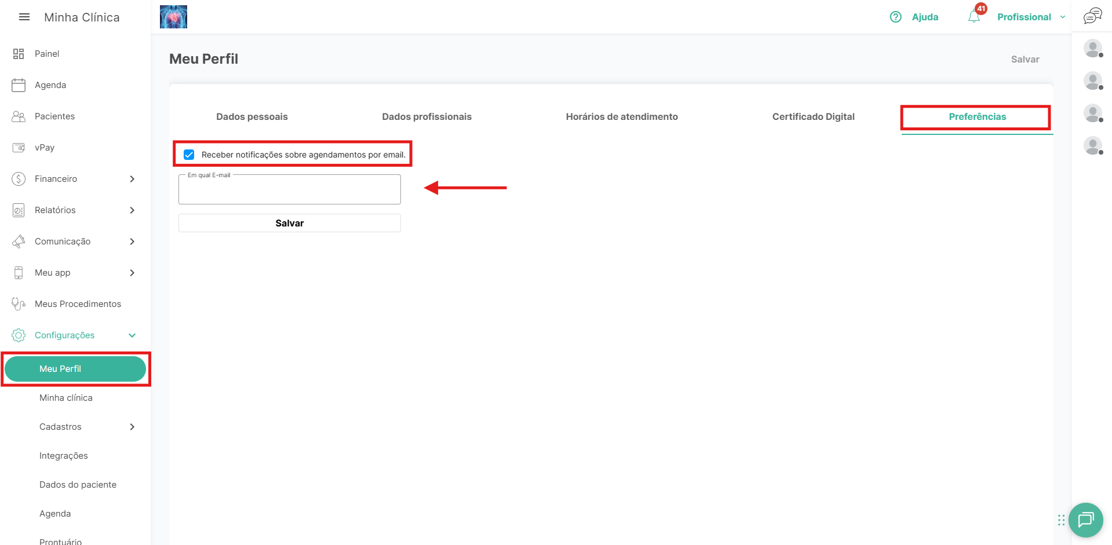This screenshot has height=545, width=1112.
Task: Click the clinic logo thumbnail
Action: click(173, 17)
